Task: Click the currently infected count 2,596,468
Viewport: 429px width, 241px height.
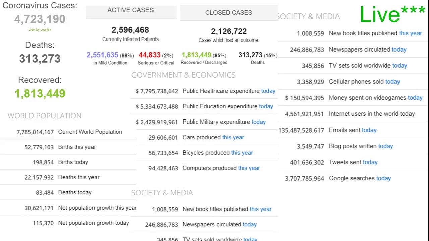Action: point(130,30)
